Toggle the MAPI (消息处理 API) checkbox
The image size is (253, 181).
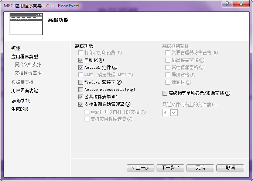[x=81, y=75]
